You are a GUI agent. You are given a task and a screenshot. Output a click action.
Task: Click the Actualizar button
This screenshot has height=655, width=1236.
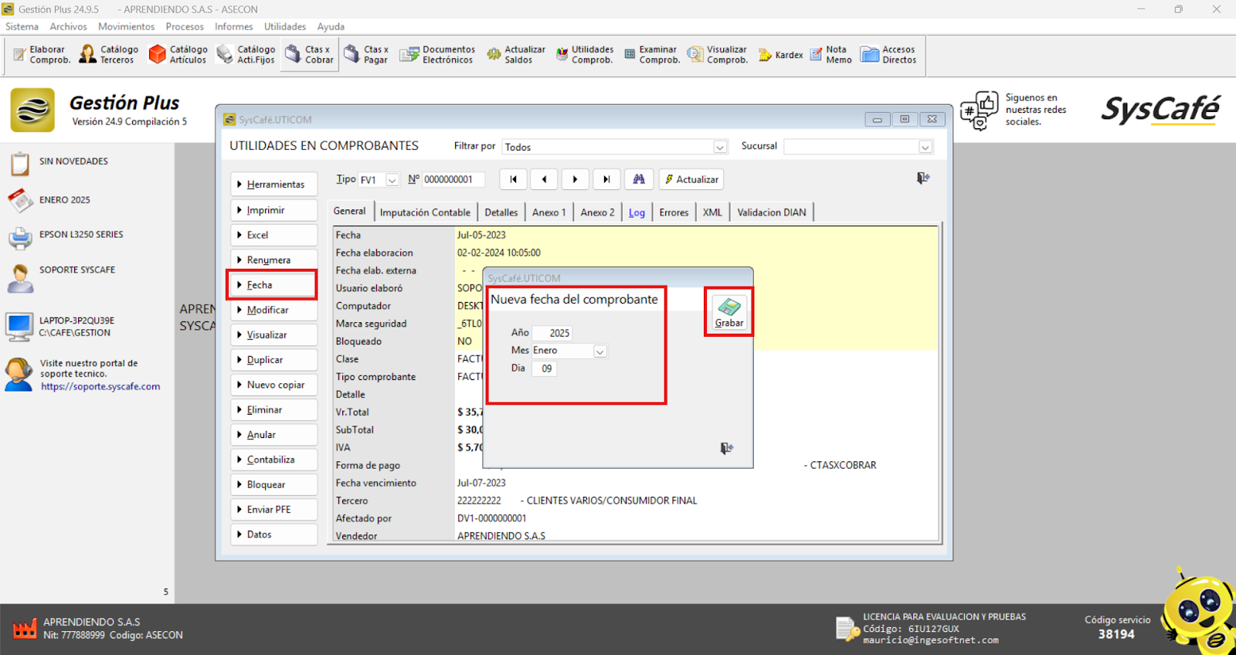tap(691, 179)
